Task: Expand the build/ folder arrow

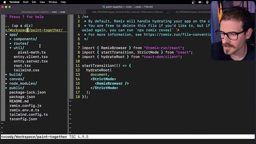Action: (x=6, y=74)
